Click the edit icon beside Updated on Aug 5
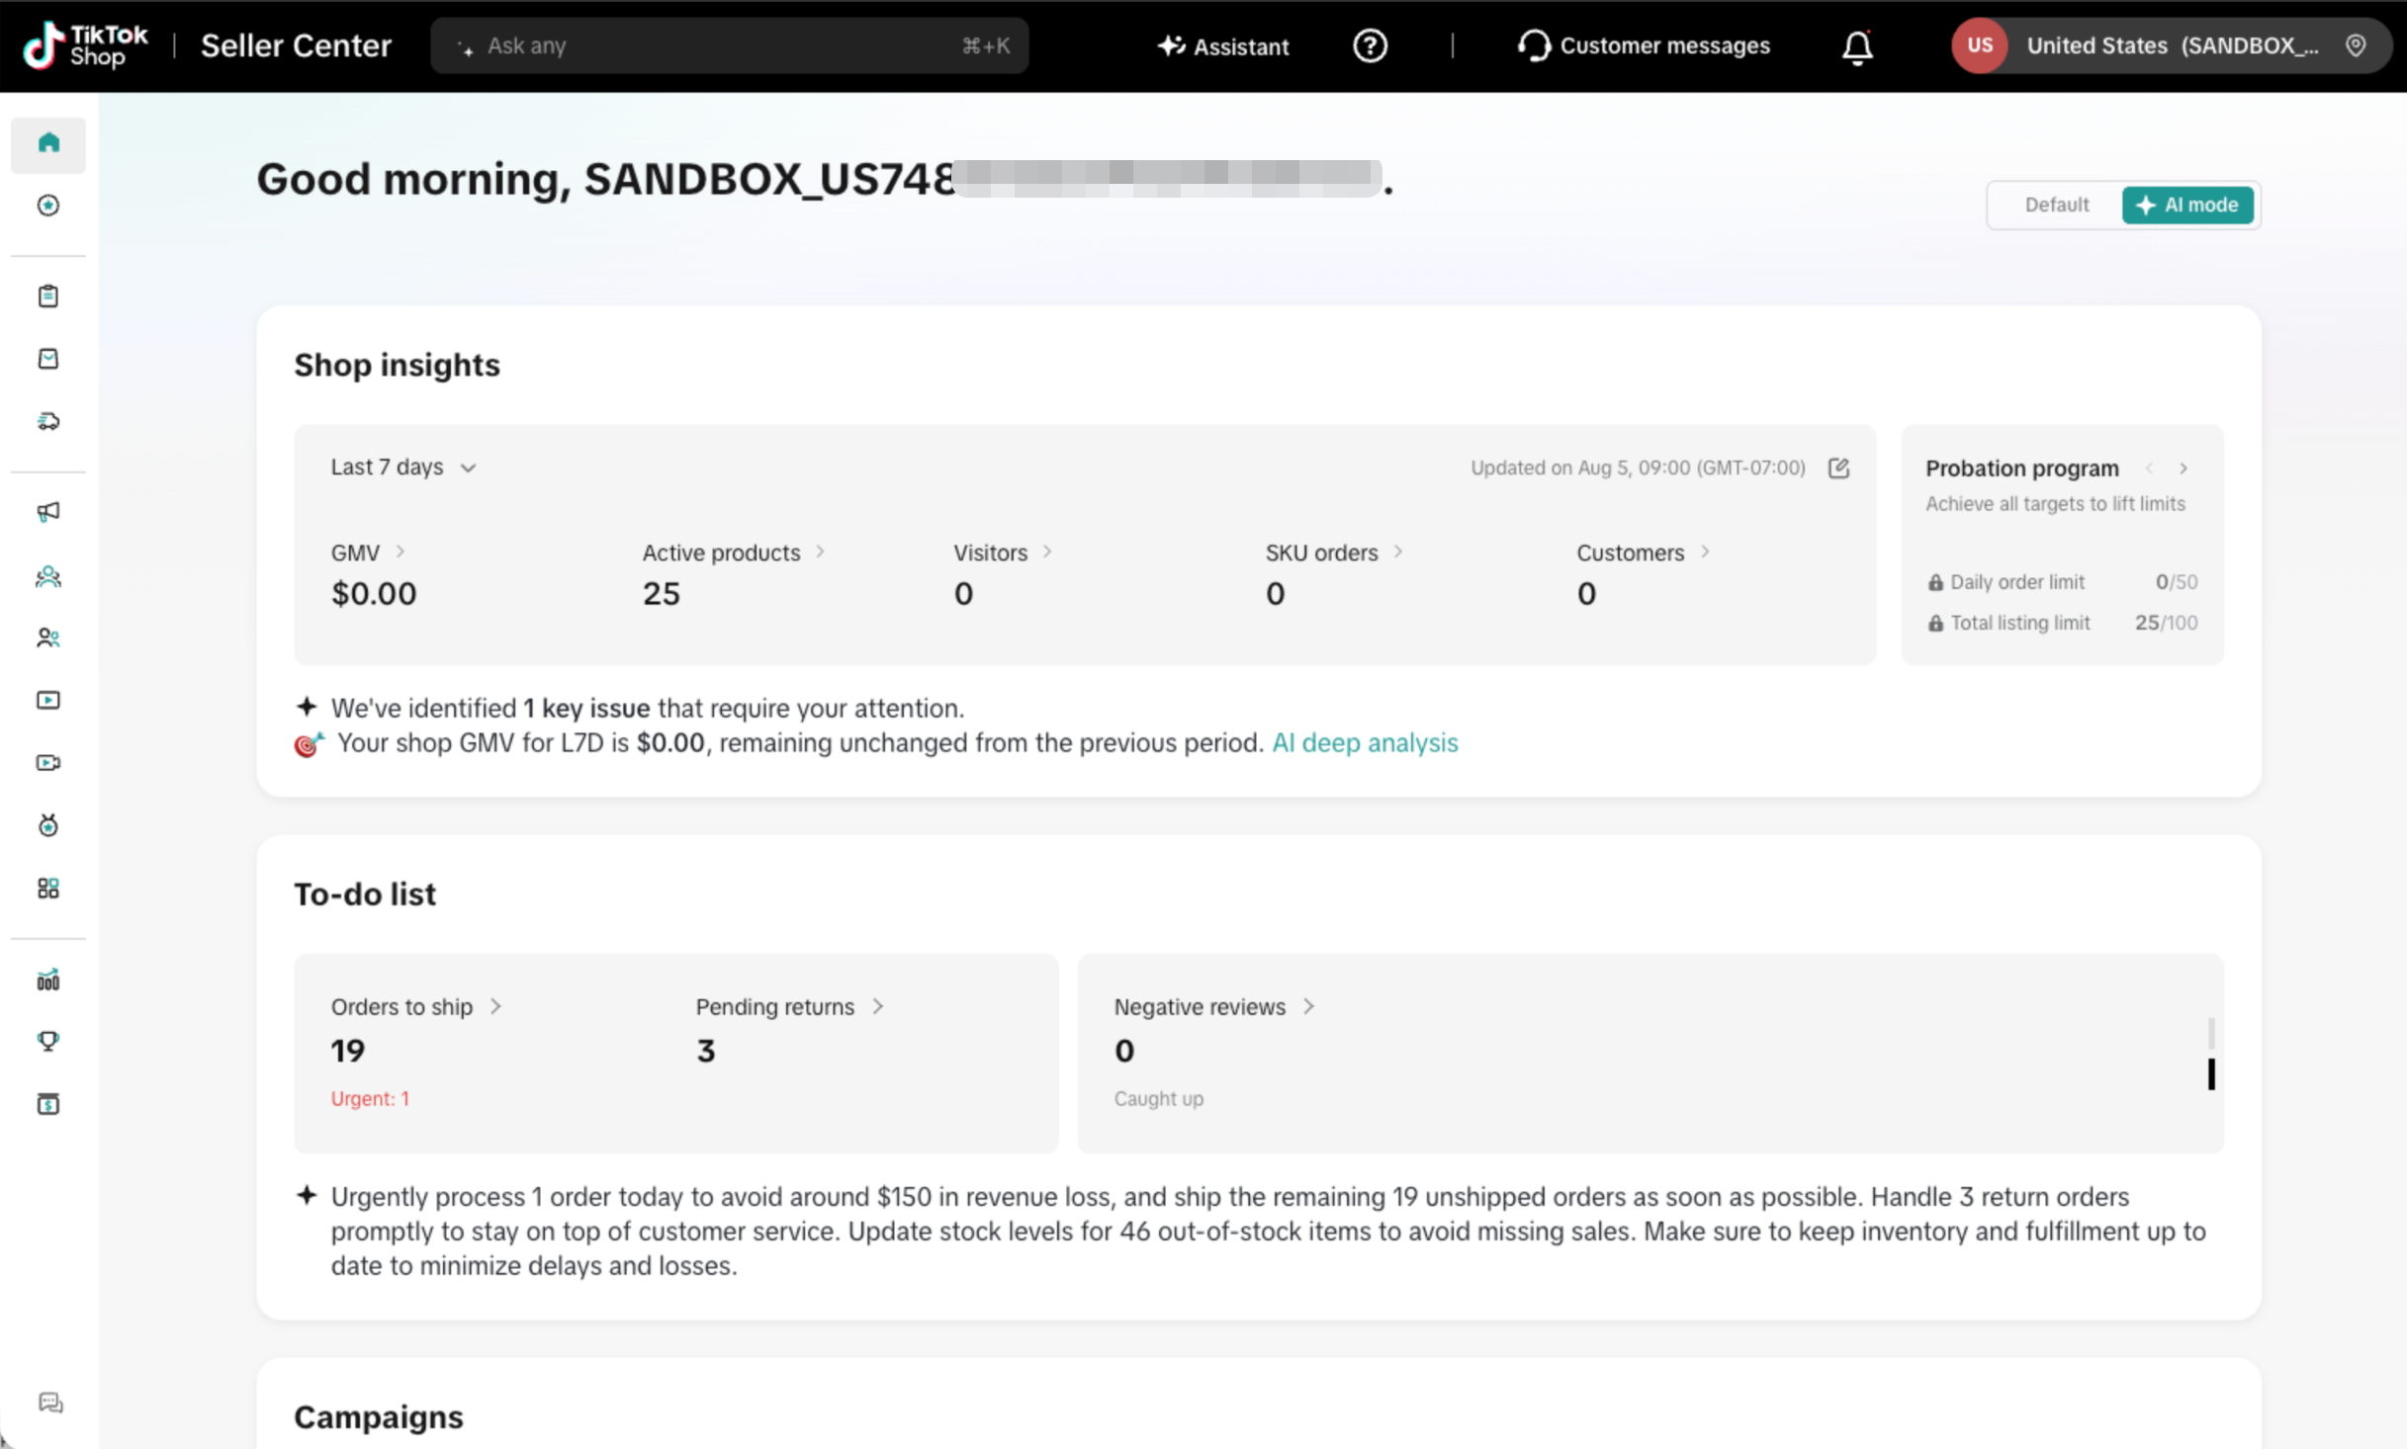This screenshot has width=2407, height=1449. coord(1839,468)
